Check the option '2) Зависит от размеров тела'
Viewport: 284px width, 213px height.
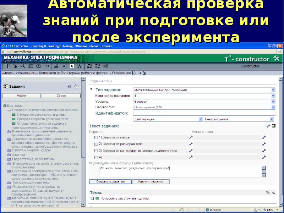click(96, 144)
